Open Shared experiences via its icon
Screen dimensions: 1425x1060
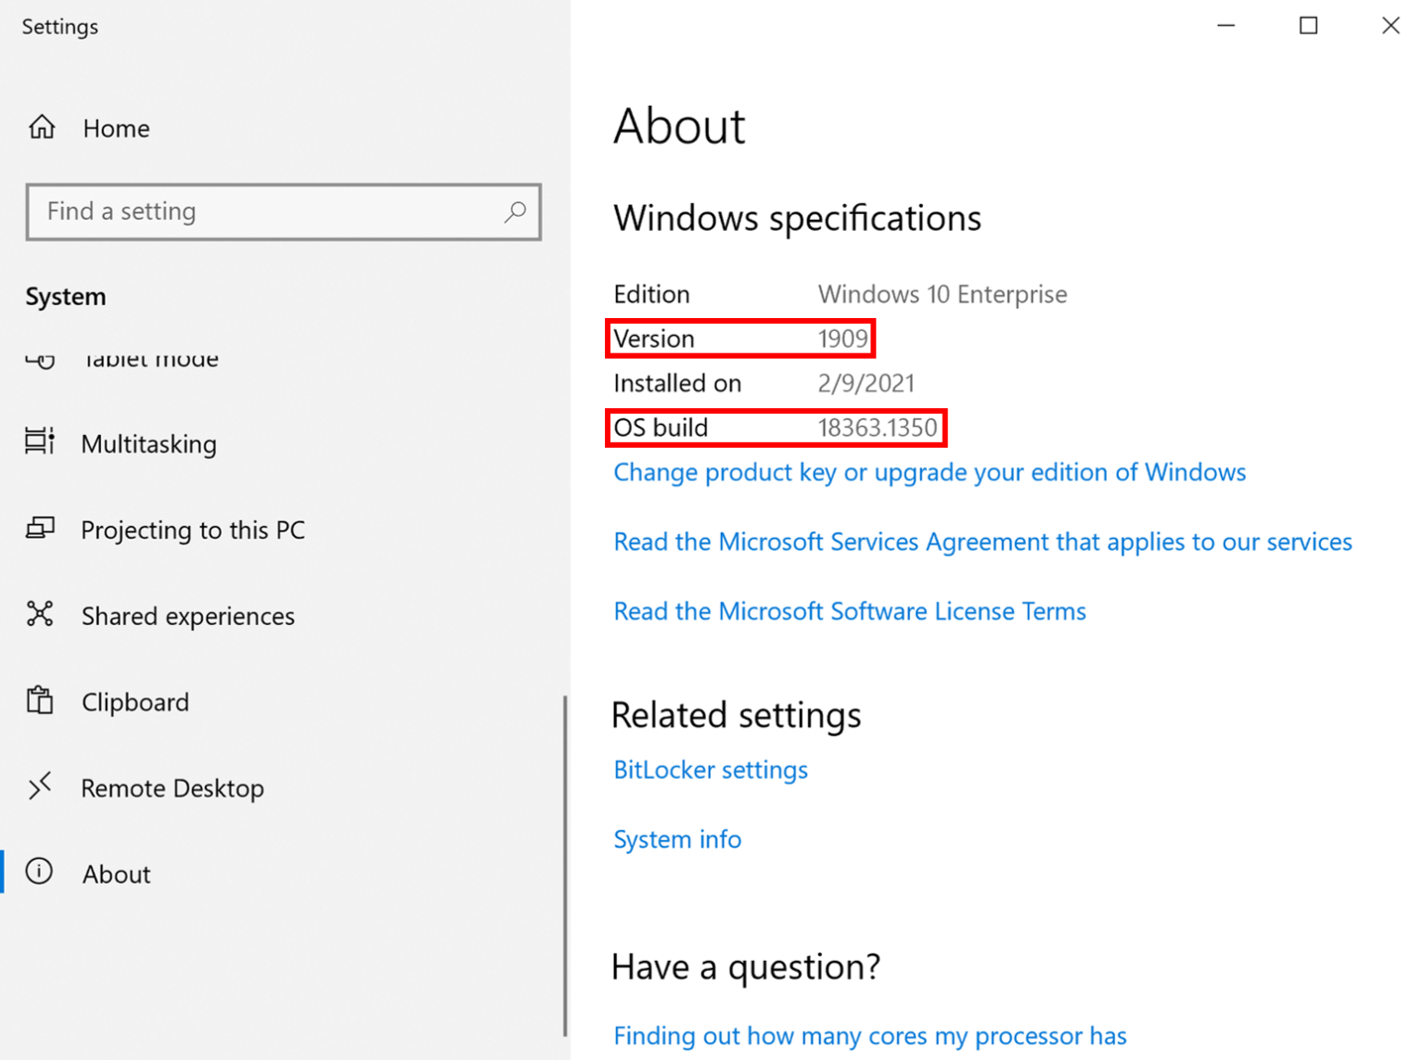point(40,614)
